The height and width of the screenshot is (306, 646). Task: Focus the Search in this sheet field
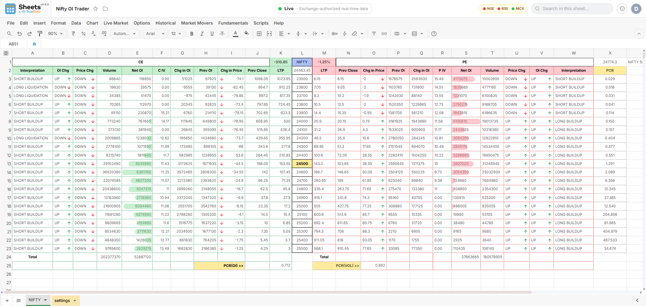pyautogui.click(x=572, y=9)
